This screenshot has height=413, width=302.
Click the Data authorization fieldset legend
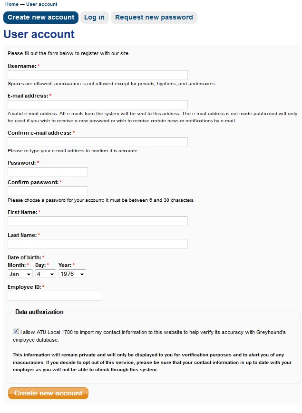[x=39, y=312]
